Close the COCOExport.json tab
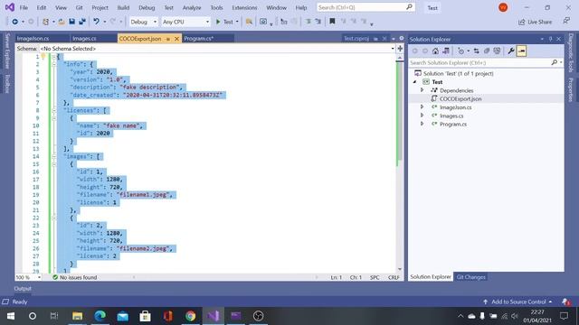This screenshot has width=579, height=325. point(176,39)
